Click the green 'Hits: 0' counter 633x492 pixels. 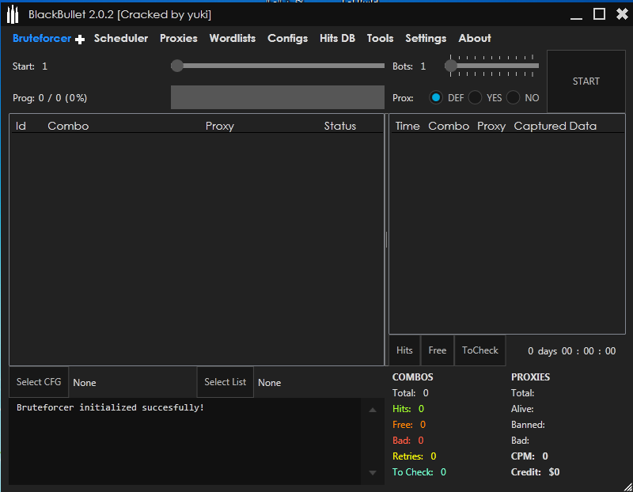coord(408,409)
